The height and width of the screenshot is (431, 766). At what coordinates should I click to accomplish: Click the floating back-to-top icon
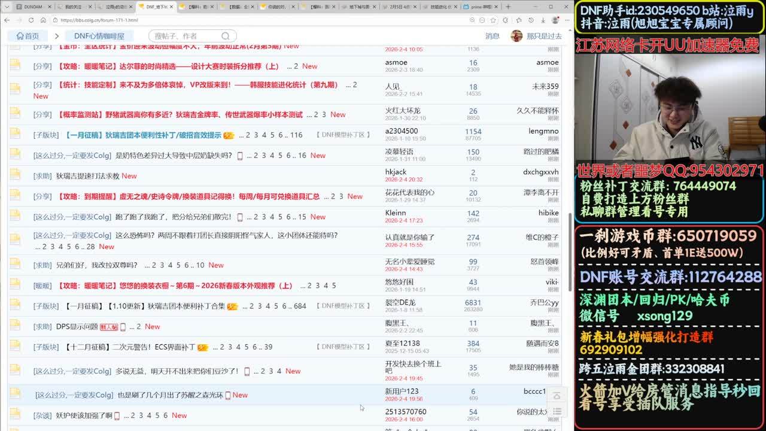point(557,396)
